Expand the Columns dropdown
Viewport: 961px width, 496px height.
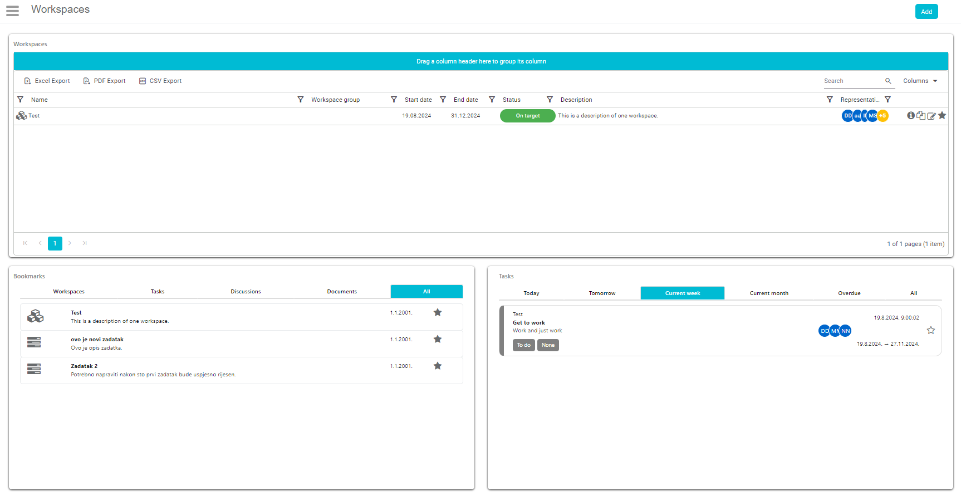point(920,81)
